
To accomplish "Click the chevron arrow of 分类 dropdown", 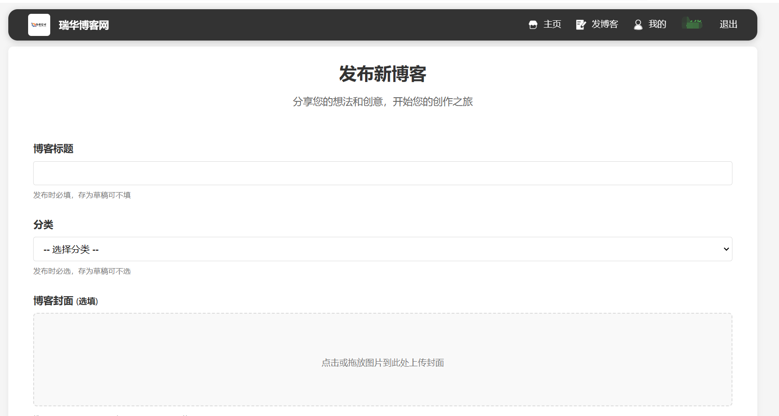I will (726, 249).
